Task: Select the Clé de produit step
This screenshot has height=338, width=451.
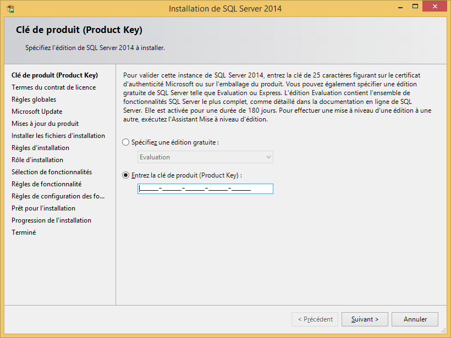Action: coord(54,75)
